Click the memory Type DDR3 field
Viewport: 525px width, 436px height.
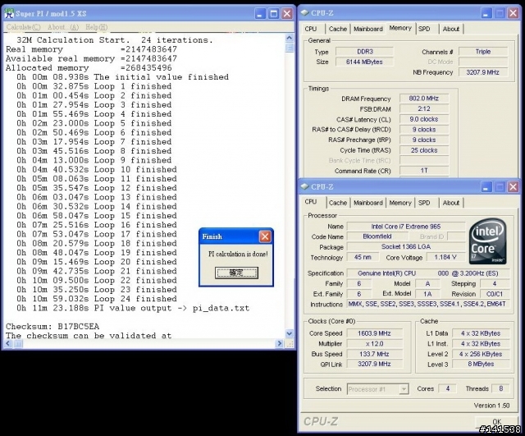[364, 52]
